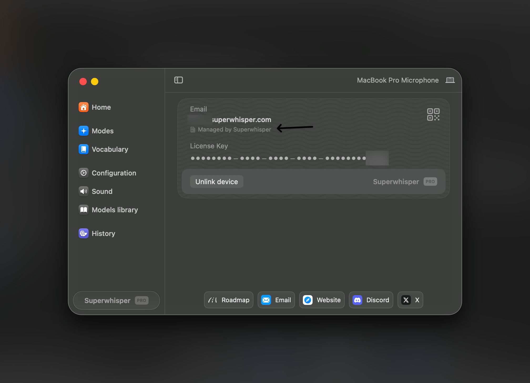Viewport: 530px width, 383px height.
Task: Open the Email text link in the footer
Action: click(283, 300)
